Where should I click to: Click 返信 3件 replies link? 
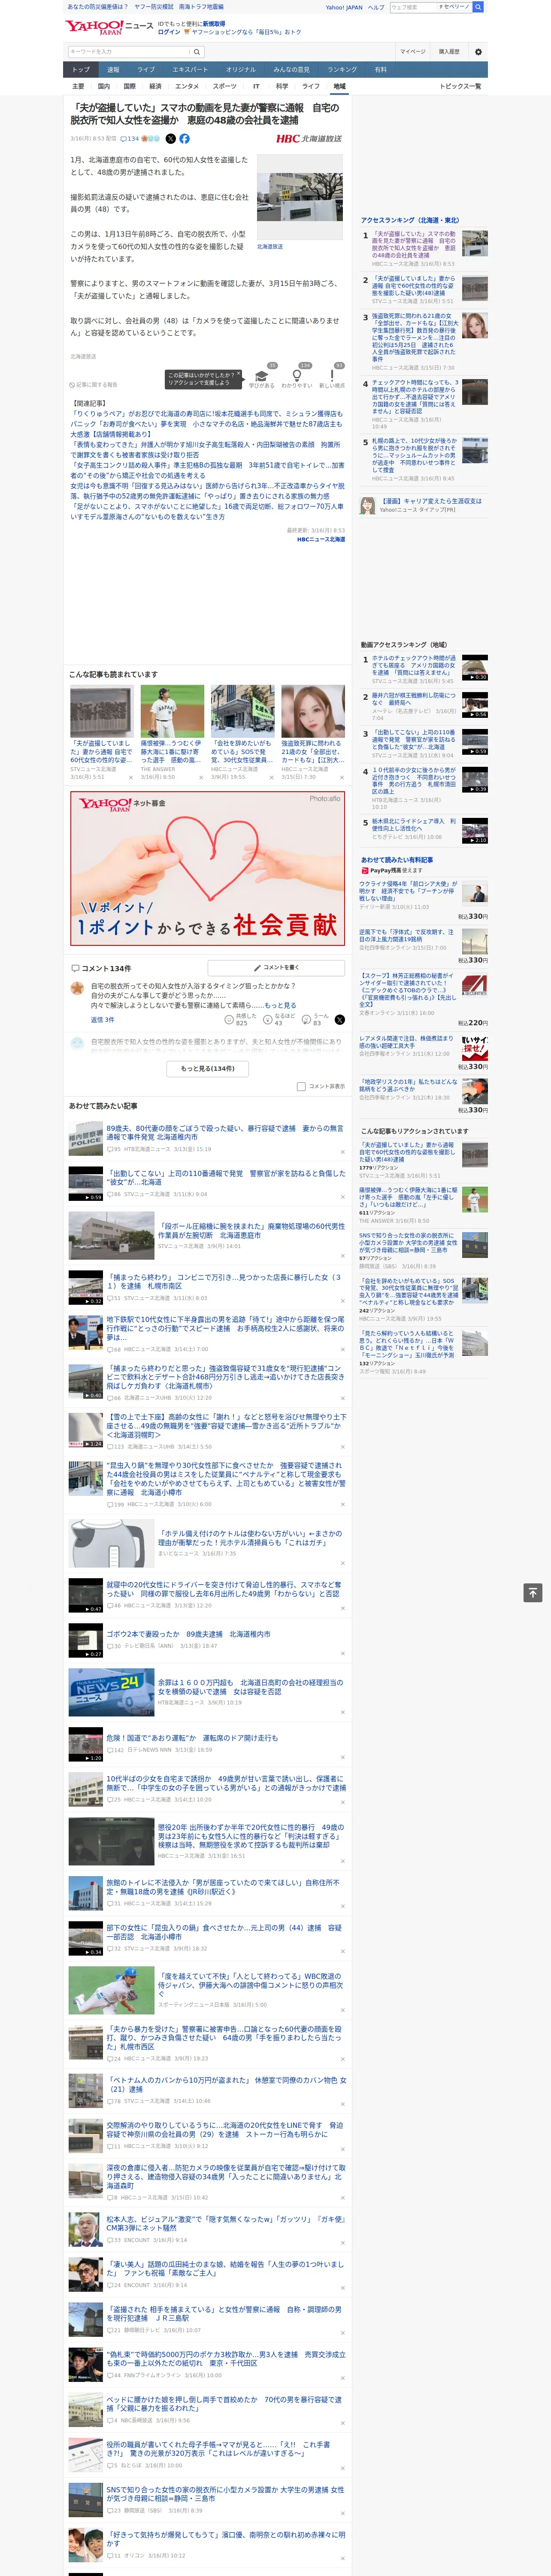tap(103, 1020)
